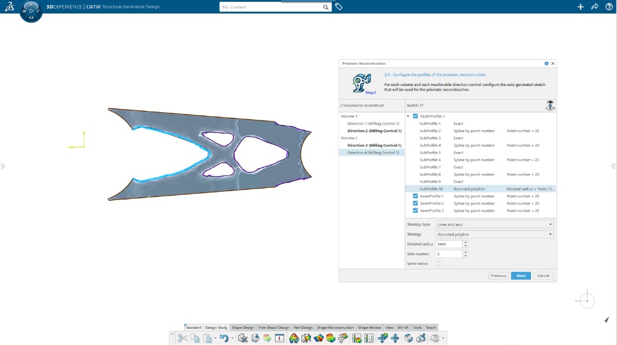Switch to the Shape Review tab
The width and height of the screenshot is (617, 345).
[x=370, y=327]
